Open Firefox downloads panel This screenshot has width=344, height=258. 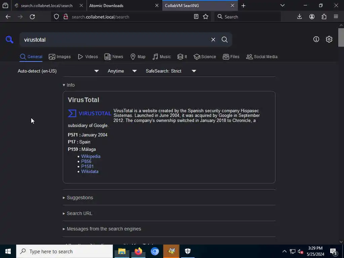pyautogui.click(x=299, y=17)
